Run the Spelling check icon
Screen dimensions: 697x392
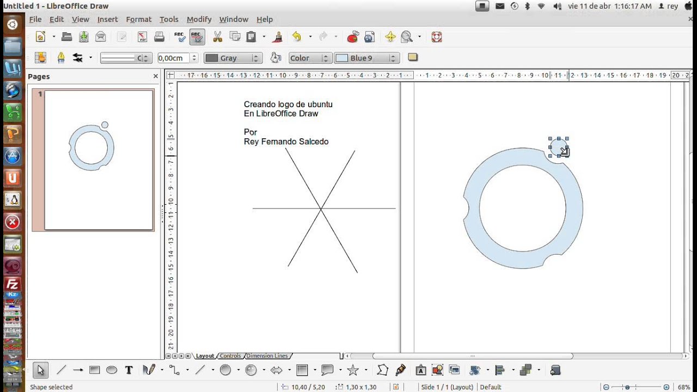coord(180,37)
